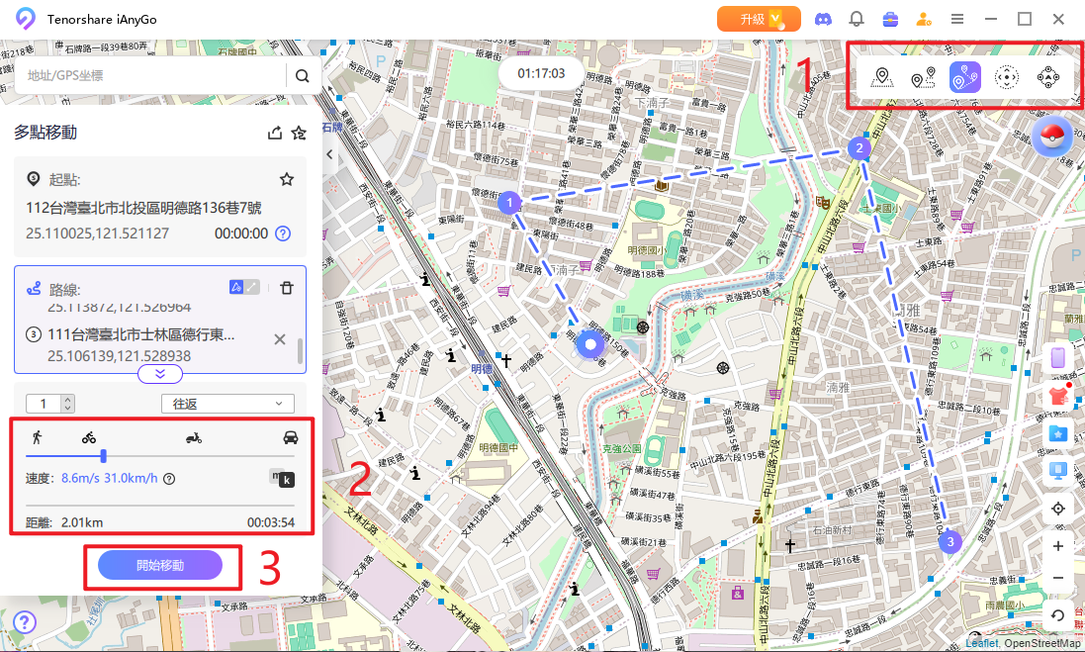Image resolution: width=1085 pixels, height=652 pixels.
Task: Open saved routes star-list icon
Action: pyautogui.click(x=299, y=133)
